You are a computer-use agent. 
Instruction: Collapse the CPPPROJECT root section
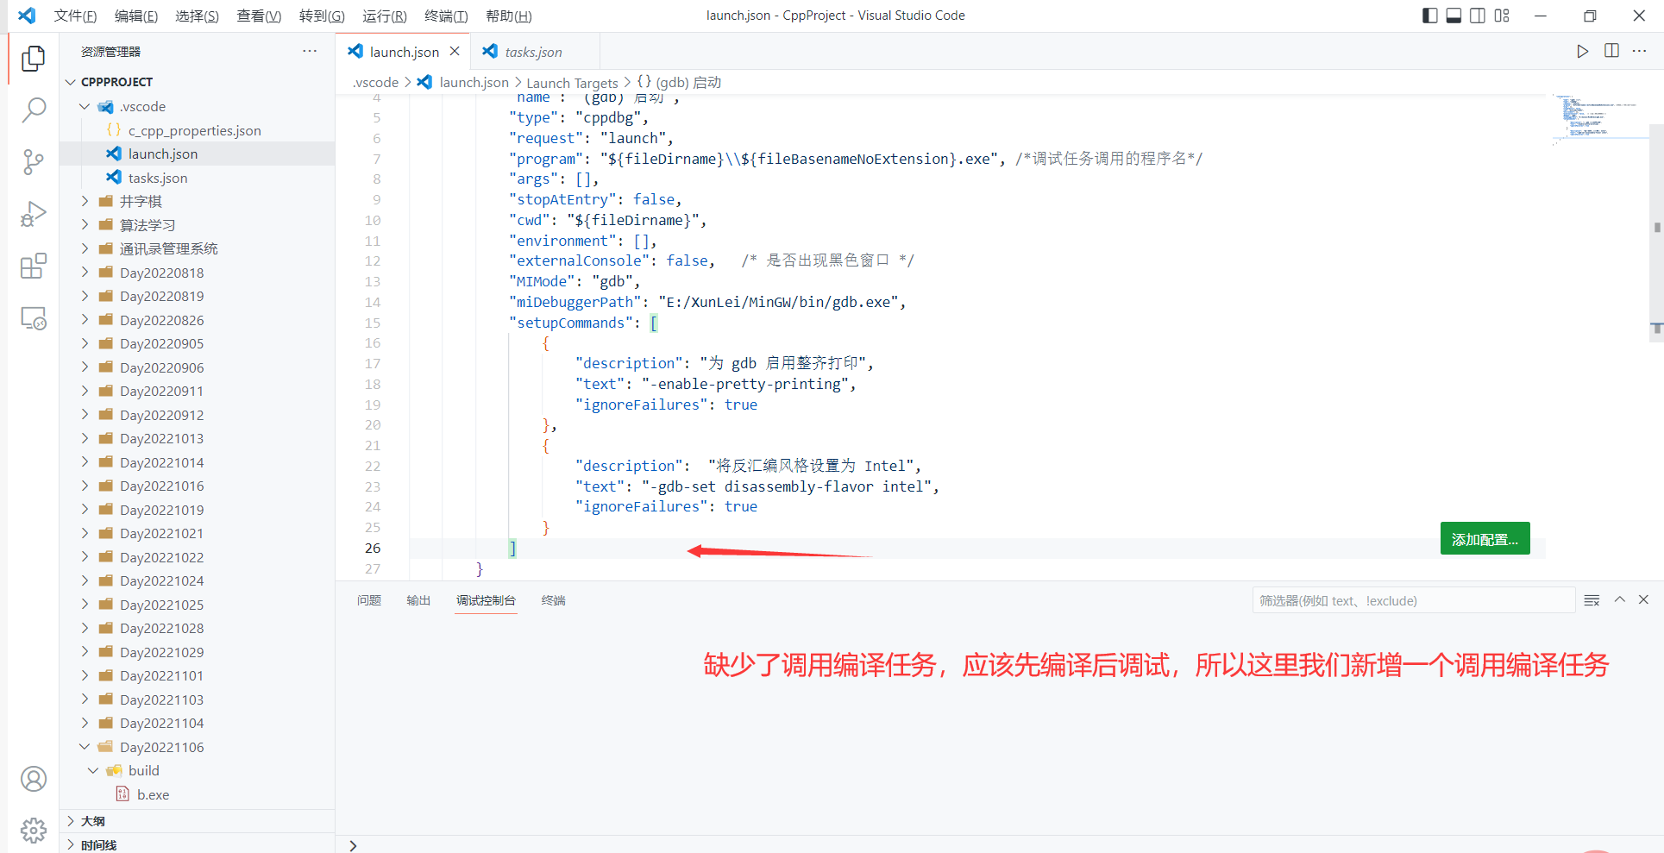(x=198, y=82)
